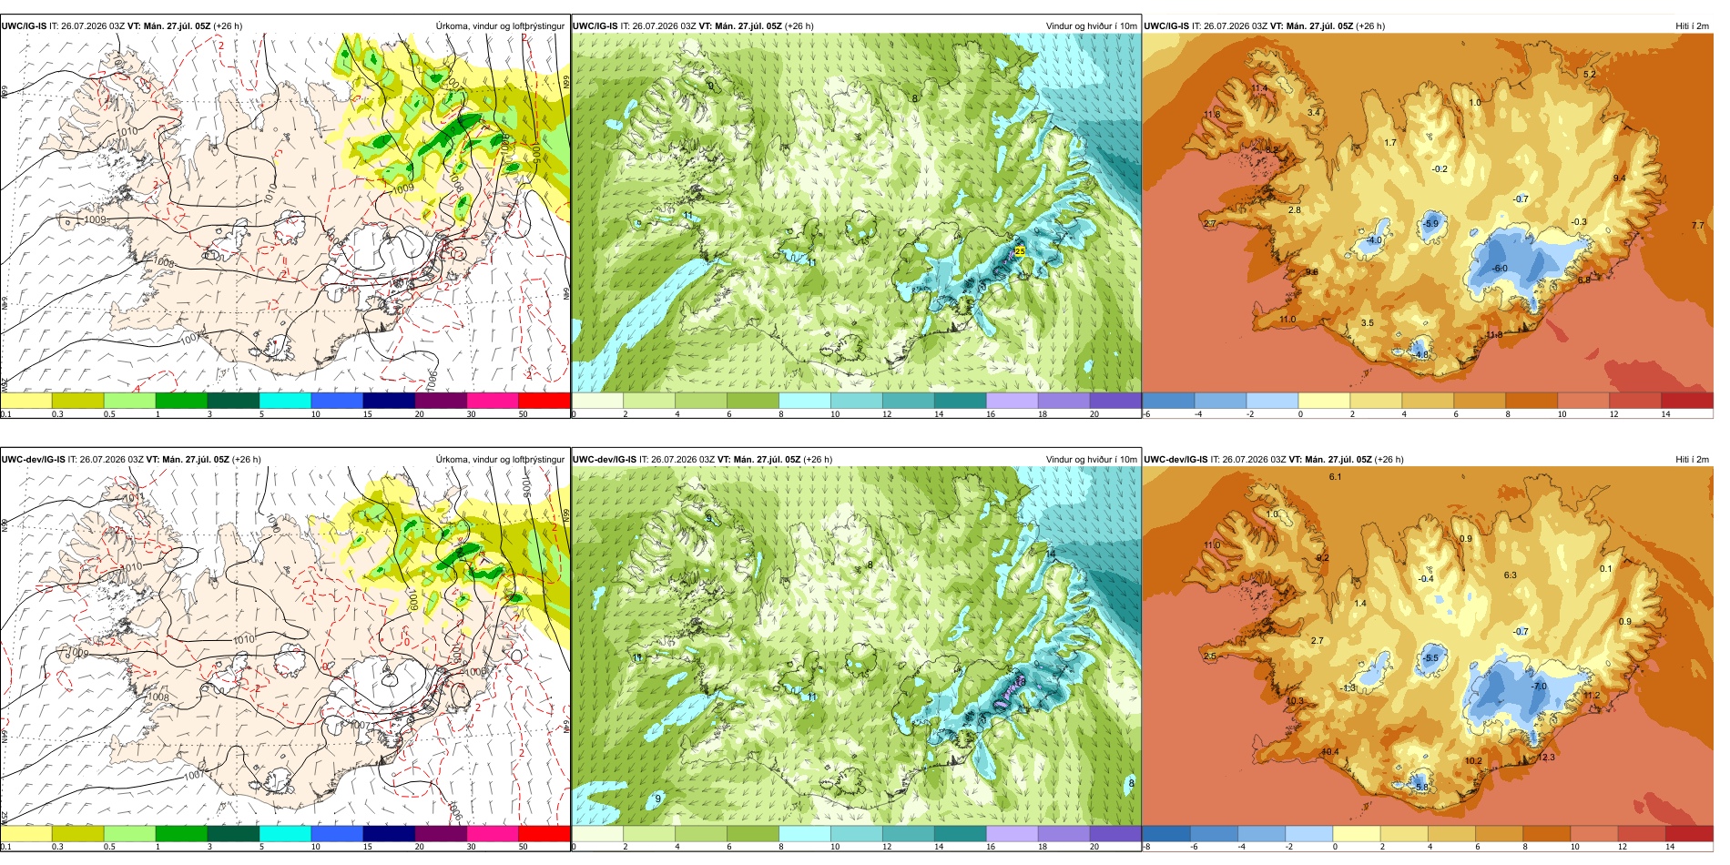This screenshot has width=1730, height=865.
Task: Click the 'UWC-dev/IG-IS' header of the bottom precipitation map
Action: (x=34, y=459)
